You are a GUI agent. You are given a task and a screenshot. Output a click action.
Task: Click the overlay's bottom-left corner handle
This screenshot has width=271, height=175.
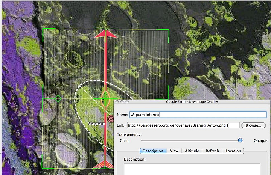[43, 167]
